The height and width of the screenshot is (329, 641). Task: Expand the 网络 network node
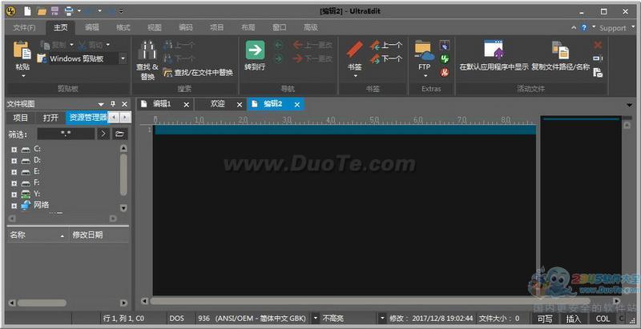(x=14, y=206)
